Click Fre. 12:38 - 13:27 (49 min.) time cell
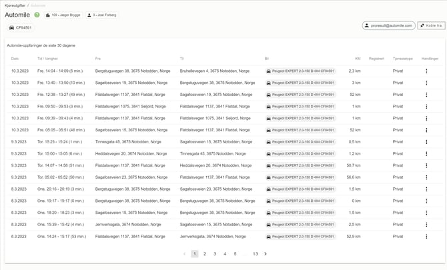Viewport: 447px width, 270px height. (61, 95)
